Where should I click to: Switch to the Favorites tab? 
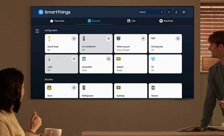(x=57, y=21)
